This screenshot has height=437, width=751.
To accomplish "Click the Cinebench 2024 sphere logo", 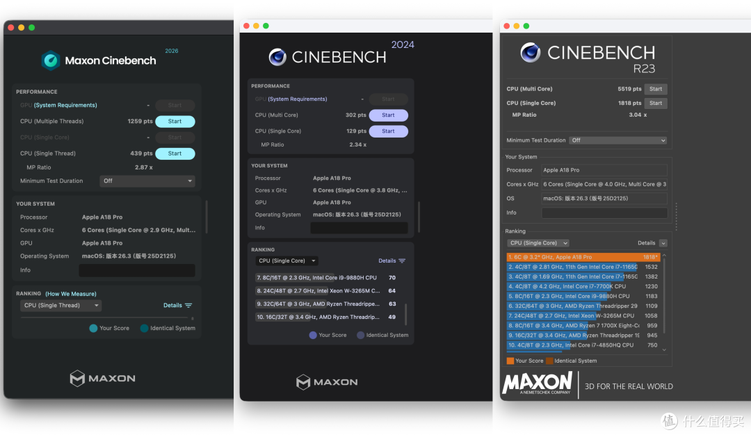I will point(277,57).
